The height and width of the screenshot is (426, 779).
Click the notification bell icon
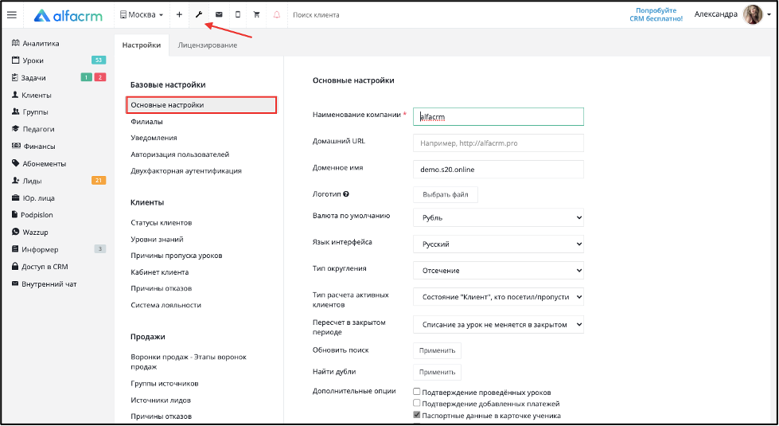coord(277,15)
